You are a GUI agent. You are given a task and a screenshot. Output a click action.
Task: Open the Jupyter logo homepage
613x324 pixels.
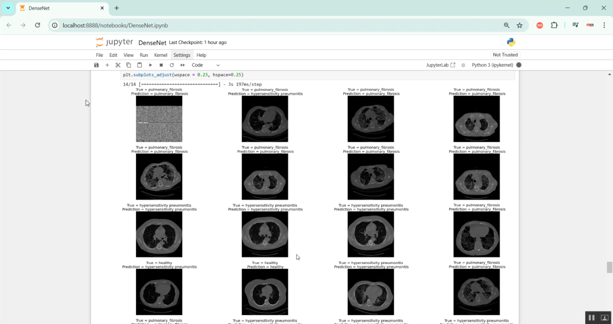point(114,42)
